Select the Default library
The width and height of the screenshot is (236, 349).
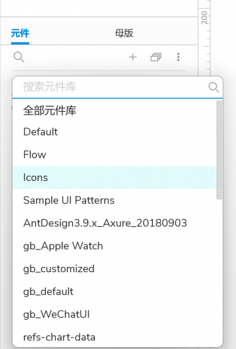[x=114, y=132]
